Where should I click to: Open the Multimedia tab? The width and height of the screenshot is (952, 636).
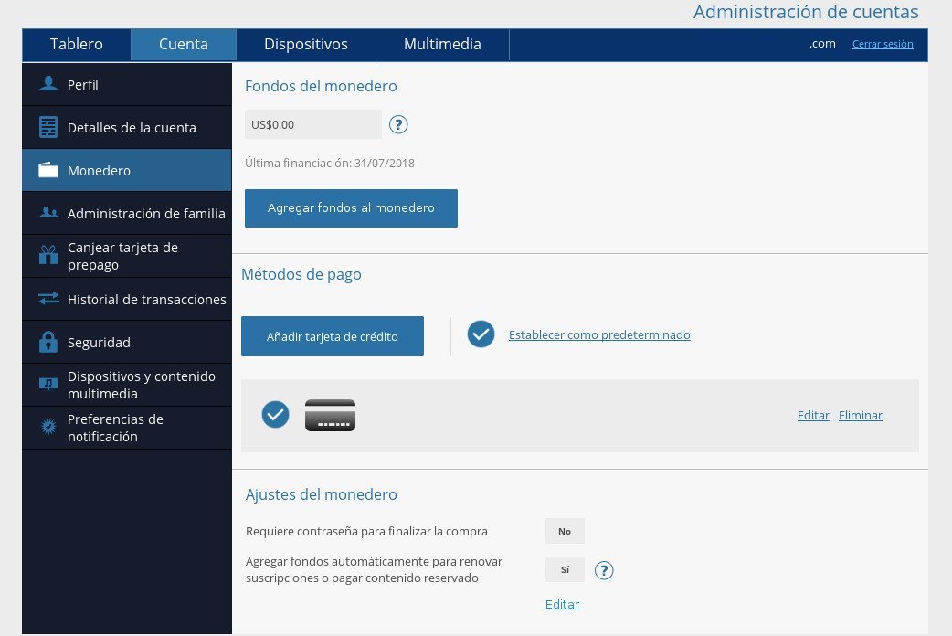[442, 45]
